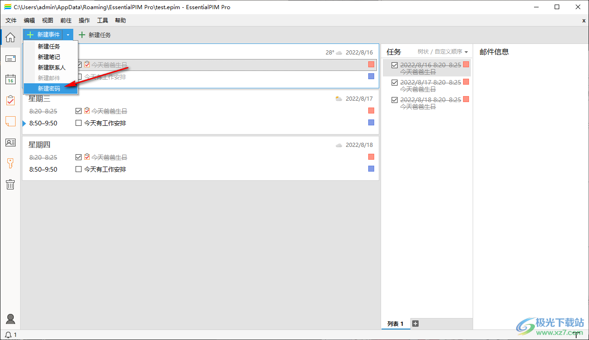Click the cloud weather icon for 2022/8/18
This screenshot has height=340, width=589.
[x=339, y=145]
